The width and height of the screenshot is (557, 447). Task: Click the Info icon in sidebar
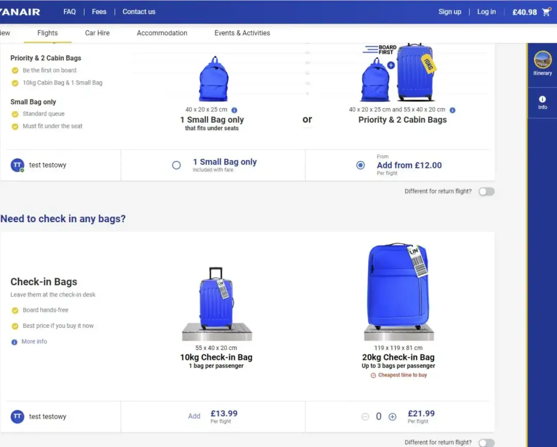[x=543, y=99]
